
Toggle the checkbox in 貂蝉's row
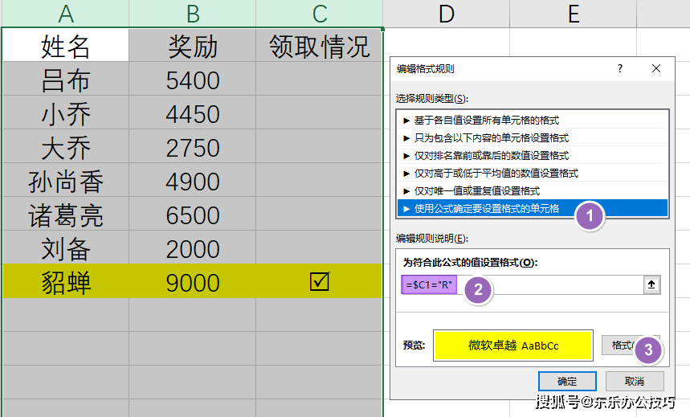click(x=320, y=282)
